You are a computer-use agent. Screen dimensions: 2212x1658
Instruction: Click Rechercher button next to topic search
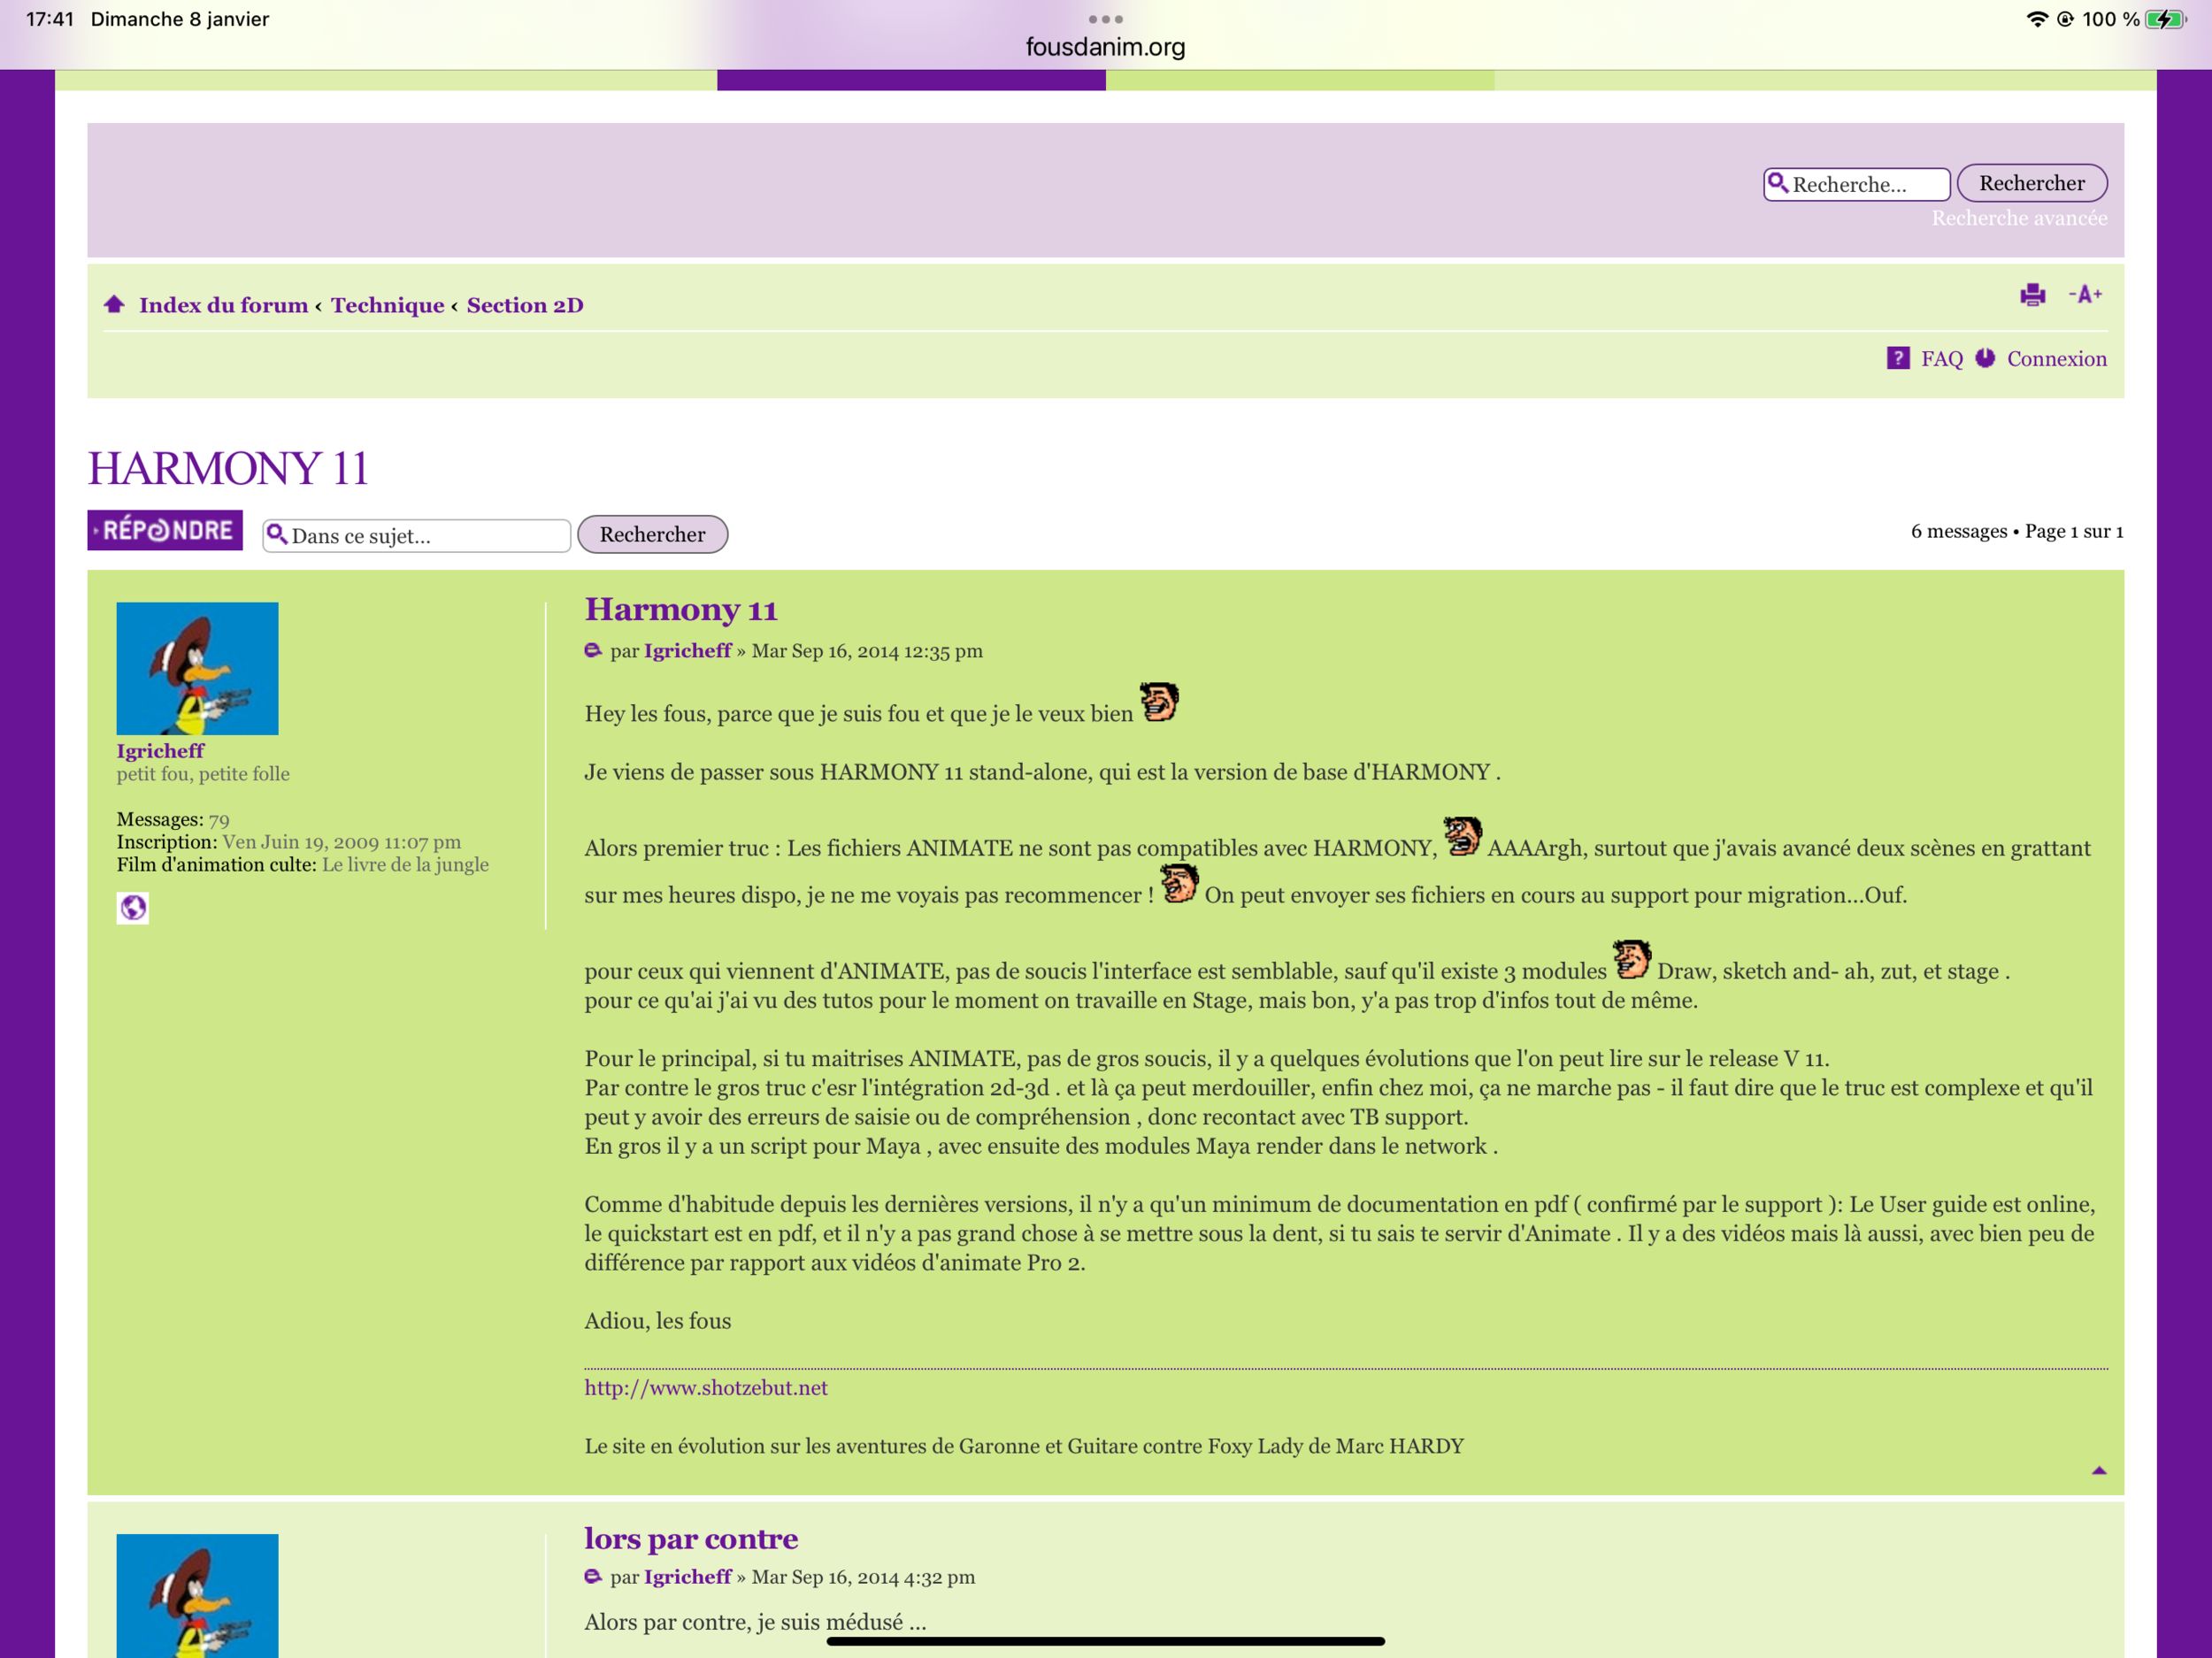[652, 534]
